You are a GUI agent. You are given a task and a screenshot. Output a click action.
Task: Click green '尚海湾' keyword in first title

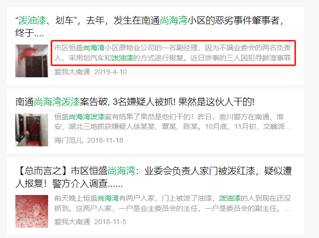[174, 20]
